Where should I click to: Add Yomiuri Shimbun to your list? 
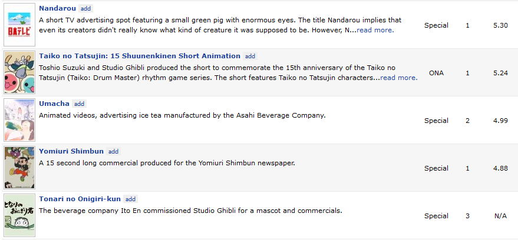coord(113,152)
